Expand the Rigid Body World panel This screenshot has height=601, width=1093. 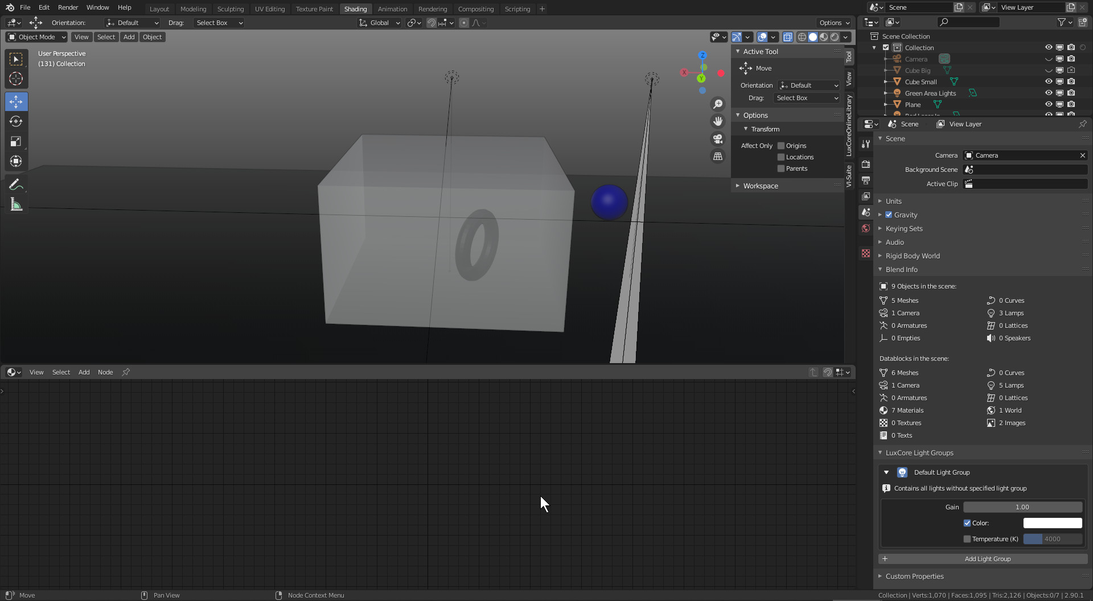[x=912, y=256]
